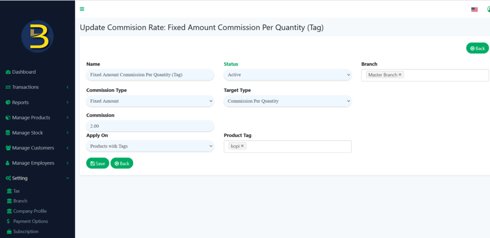
Task: Remove the Master Branch tag
Action: 400,75
